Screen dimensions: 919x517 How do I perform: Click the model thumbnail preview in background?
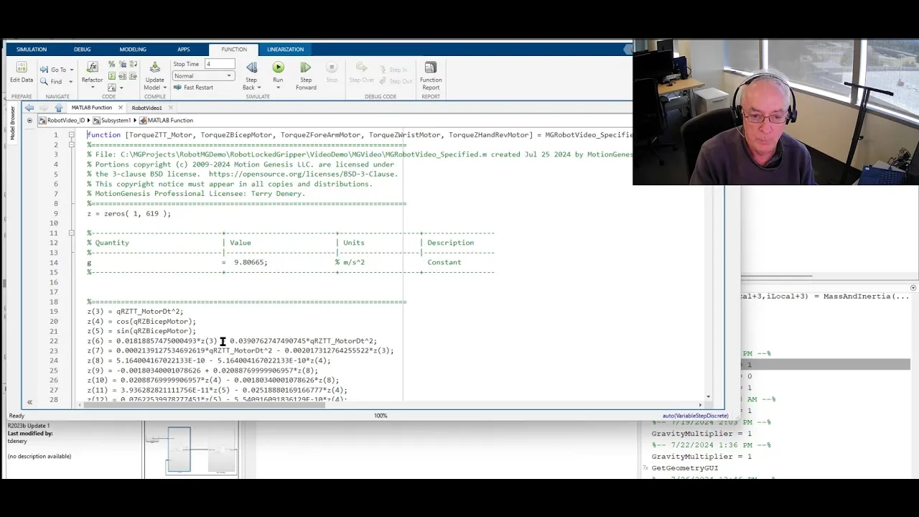190,450
